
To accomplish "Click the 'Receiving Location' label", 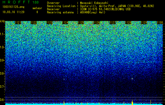I will [x=61, y=6].
